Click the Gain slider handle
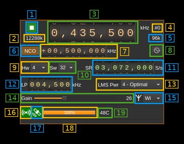 [x=64, y=98]
